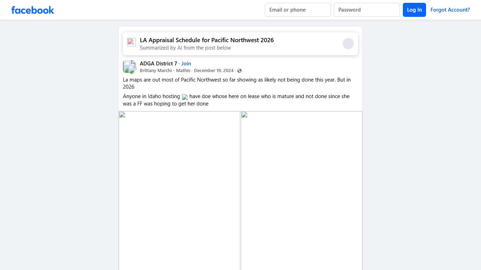Image resolution: width=481 pixels, height=270 pixels.
Task: Click the round gray button in summary card
Action: tap(348, 44)
